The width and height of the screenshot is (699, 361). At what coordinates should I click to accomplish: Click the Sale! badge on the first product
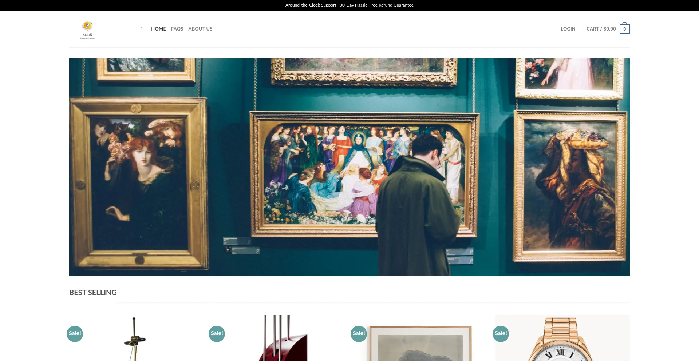pos(75,333)
